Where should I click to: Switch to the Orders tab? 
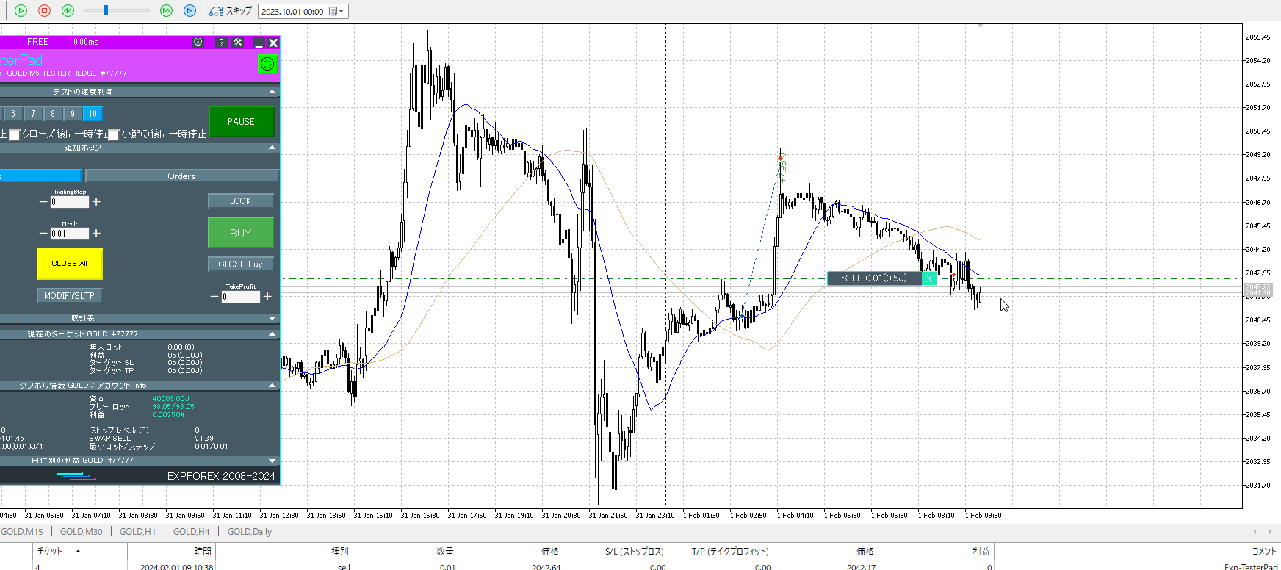(181, 176)
